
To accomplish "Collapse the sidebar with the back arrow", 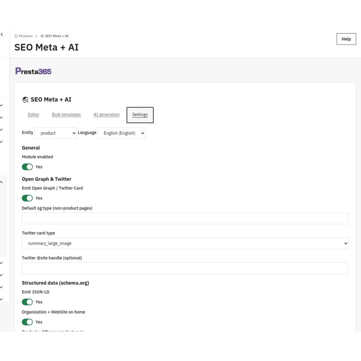I will 2,35.
